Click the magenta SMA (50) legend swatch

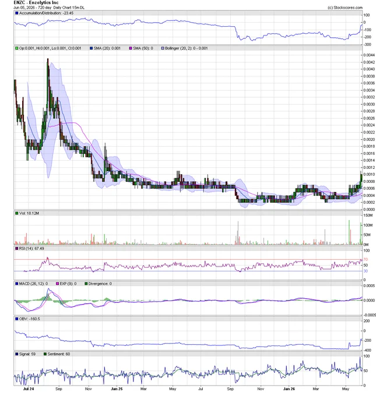[x=131, y=48]
